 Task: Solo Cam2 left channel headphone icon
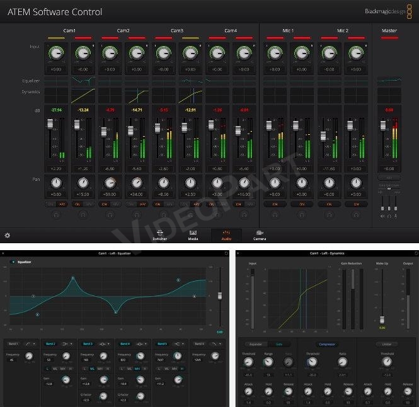pos(110,215)
